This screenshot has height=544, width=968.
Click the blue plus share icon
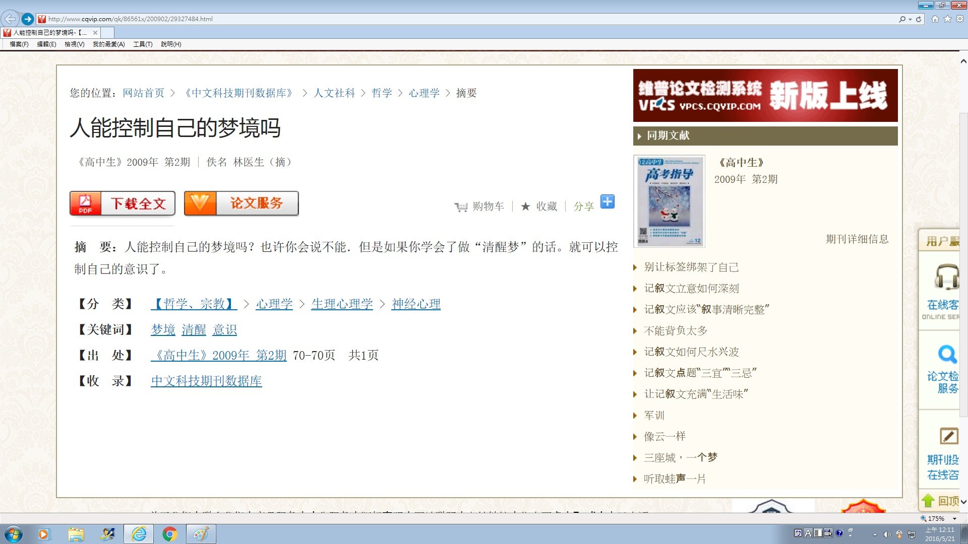[x=608, y=202]
